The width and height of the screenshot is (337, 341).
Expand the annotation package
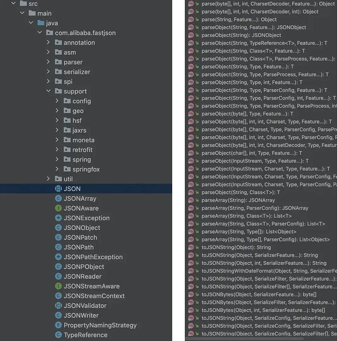coord(49,42)
